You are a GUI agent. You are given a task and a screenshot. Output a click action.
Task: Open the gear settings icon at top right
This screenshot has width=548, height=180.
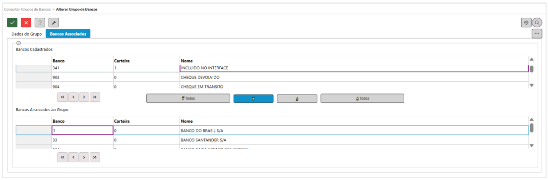pyautogui.click(x=526, y=23)
